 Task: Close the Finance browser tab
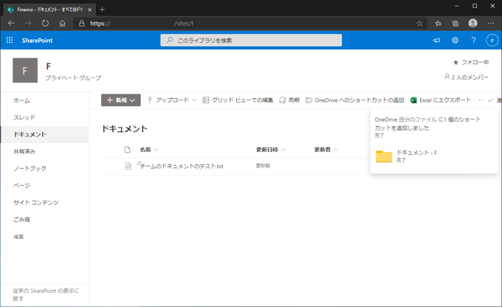(x=89, y=10)
